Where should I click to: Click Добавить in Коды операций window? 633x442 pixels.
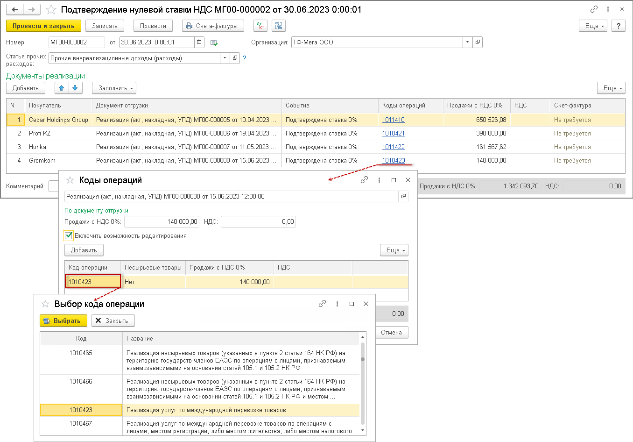point(84,250)
